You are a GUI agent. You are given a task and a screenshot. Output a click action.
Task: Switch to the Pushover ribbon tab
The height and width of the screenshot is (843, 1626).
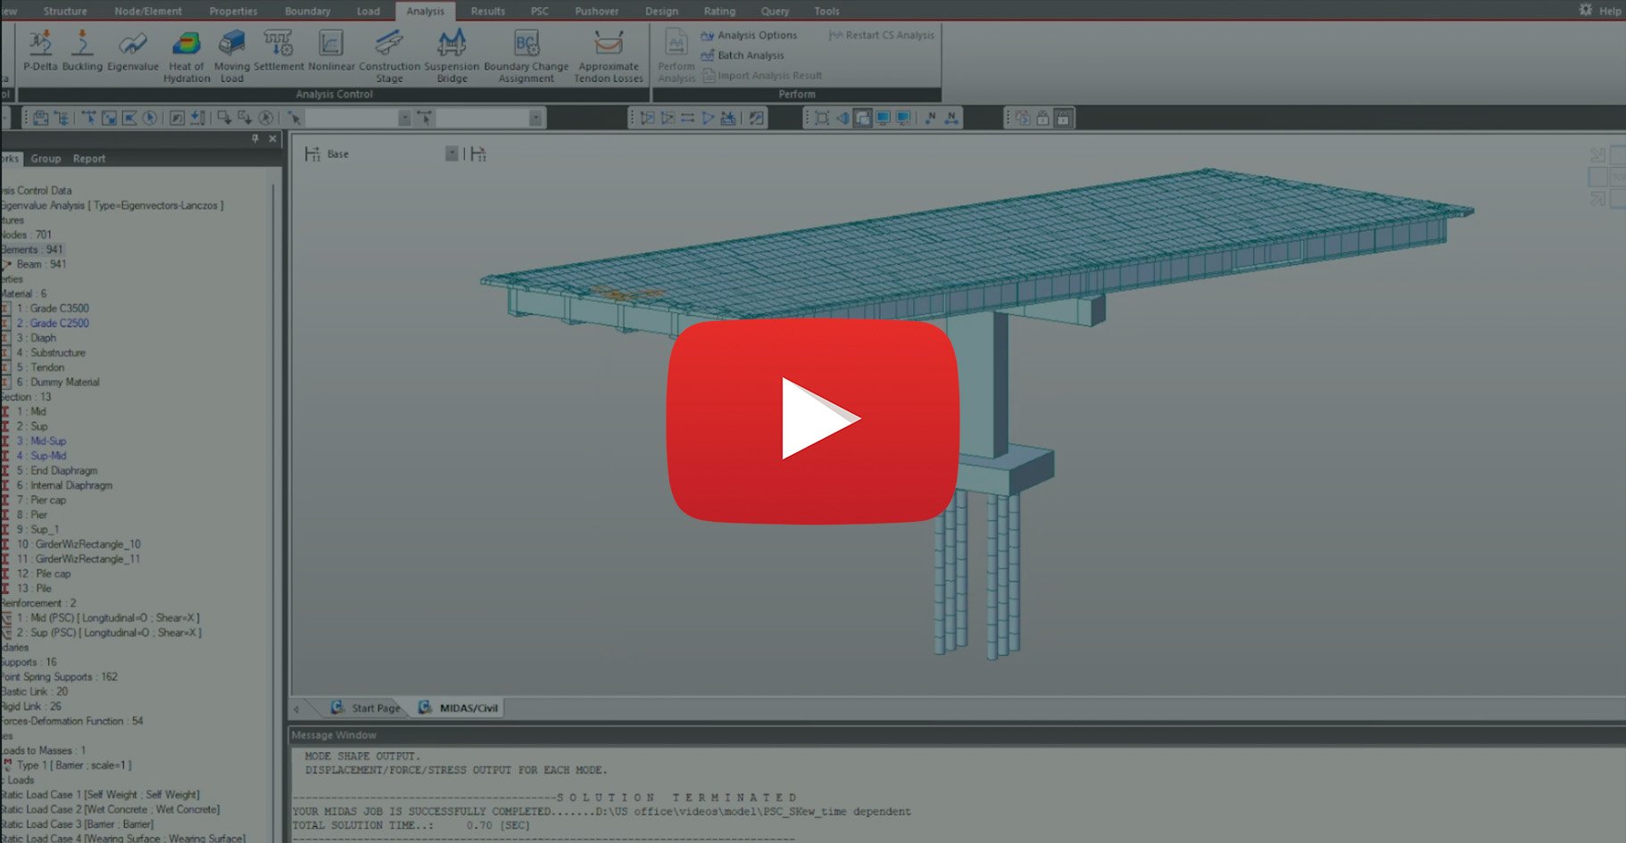coord(596,11)
